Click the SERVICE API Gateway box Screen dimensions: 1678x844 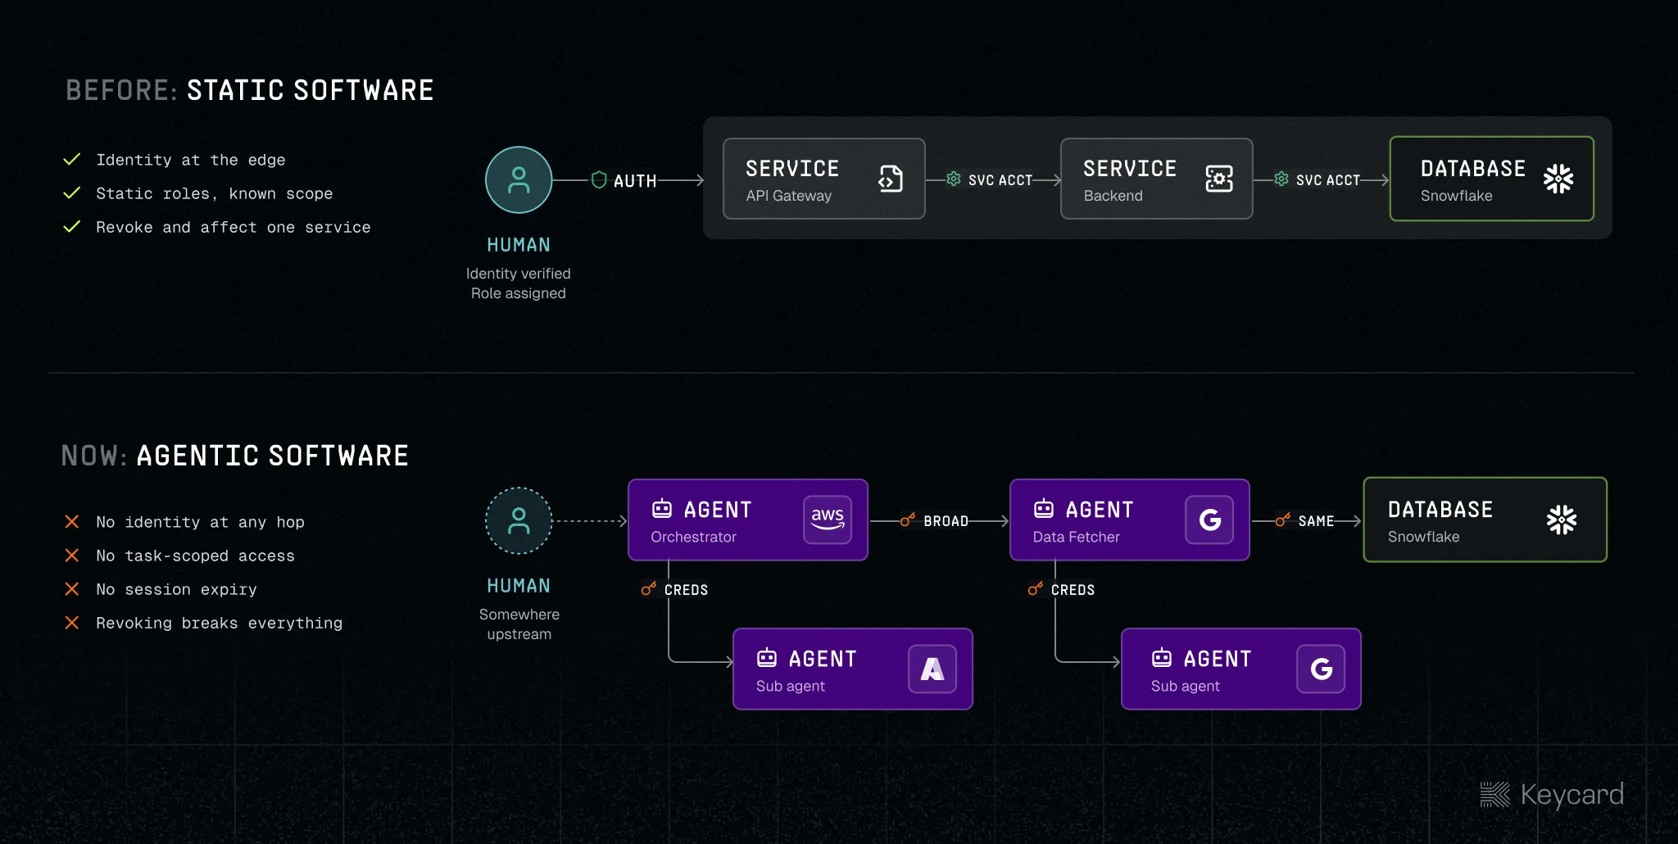[824, 179]
